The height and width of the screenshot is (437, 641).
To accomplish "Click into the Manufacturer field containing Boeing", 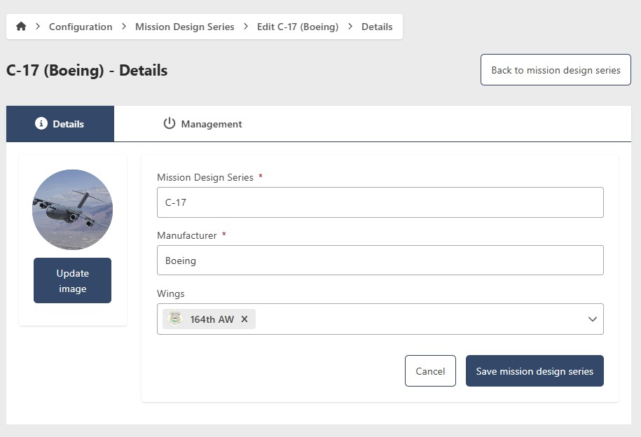I will 380,261.
